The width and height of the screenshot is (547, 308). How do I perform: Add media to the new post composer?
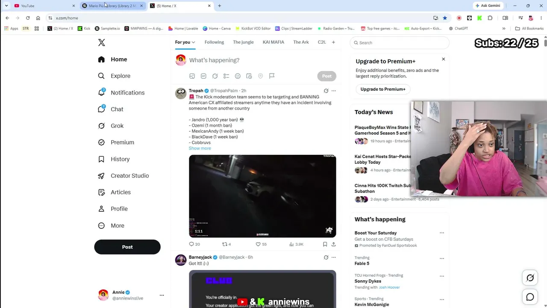coord(192,76)
